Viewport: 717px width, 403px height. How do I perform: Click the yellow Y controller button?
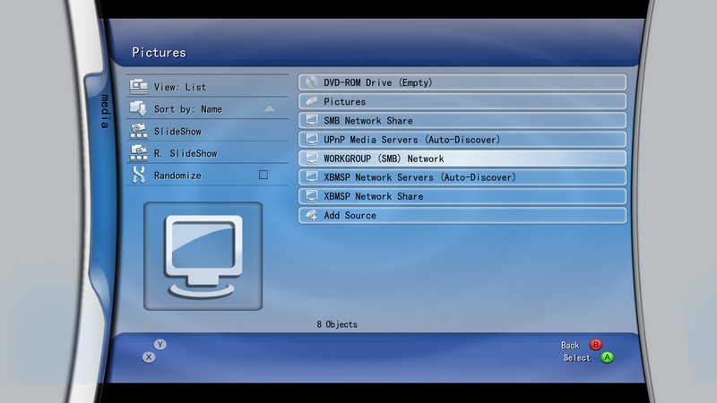click(160, 344)
